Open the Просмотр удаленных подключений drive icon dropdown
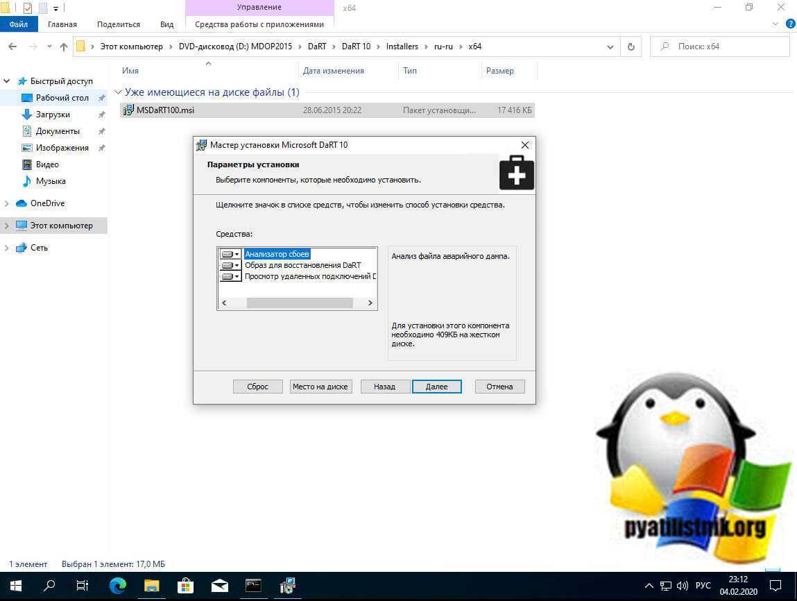The width and height of the screenshot is (797, 601). tap(230, 277)
